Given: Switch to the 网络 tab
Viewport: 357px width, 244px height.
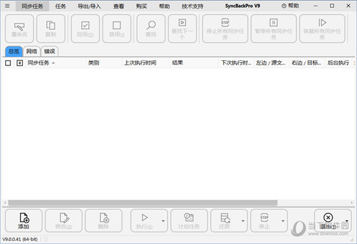Looking at the screenshot, I should tap(32, 51).
